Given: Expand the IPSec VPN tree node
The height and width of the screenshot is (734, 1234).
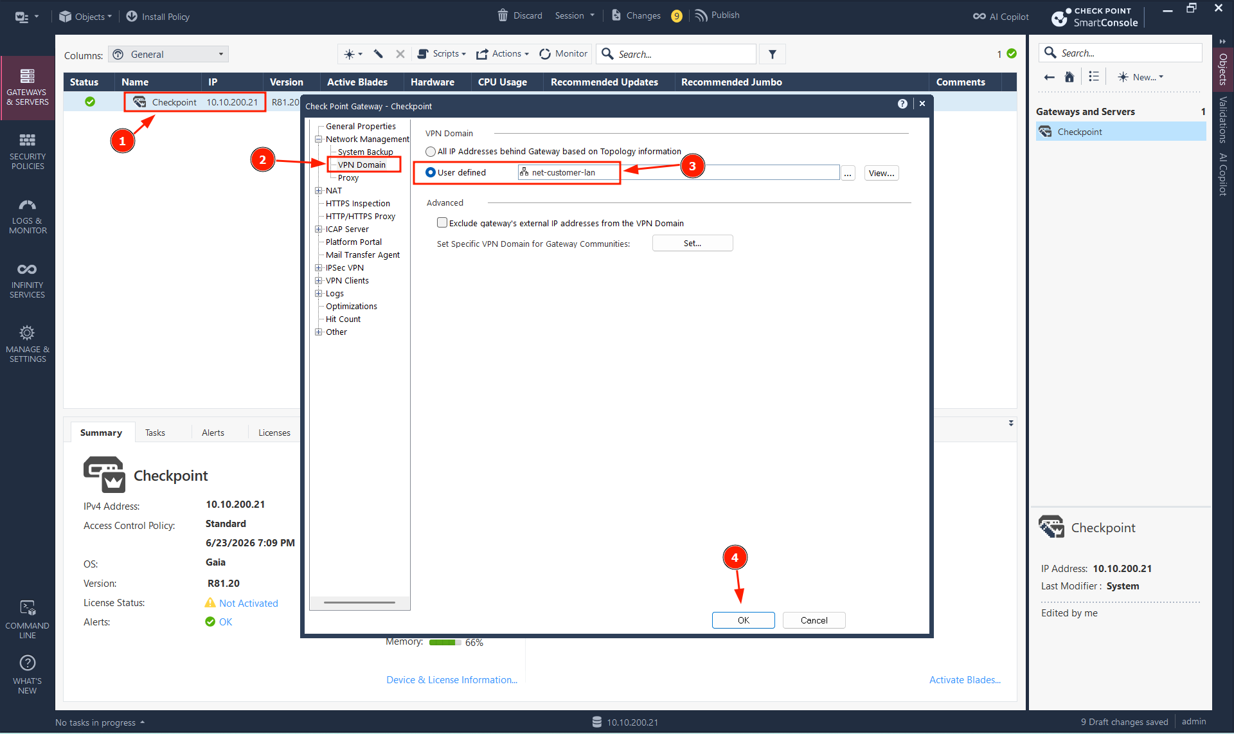Looking at the screenshot, I should (319, 268).
